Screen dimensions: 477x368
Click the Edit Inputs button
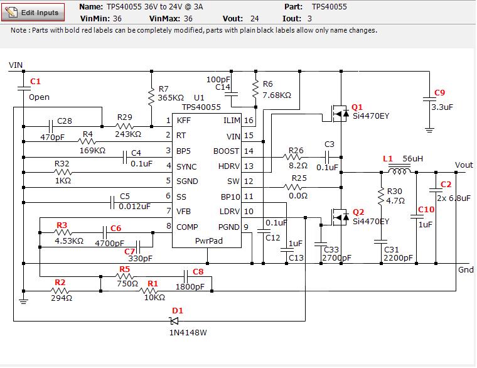(33, 13)
